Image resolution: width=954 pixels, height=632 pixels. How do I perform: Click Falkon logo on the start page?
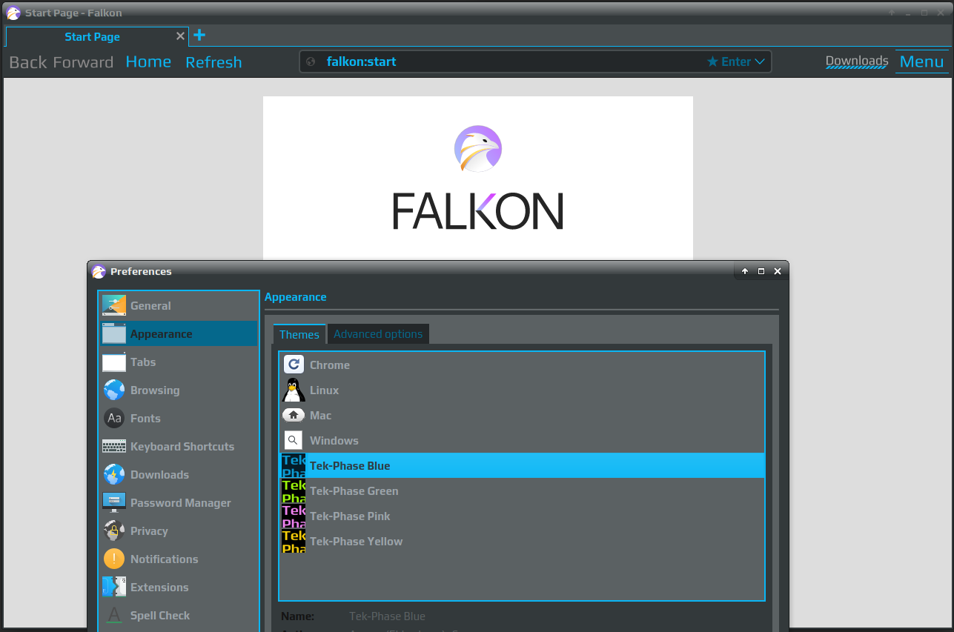[478, 149]
